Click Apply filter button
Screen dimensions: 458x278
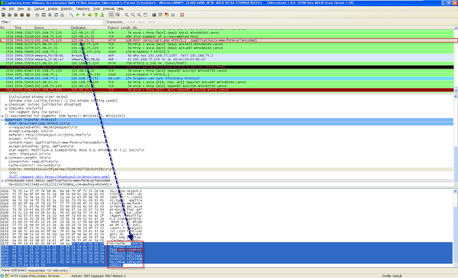click(x=141, y=22)
